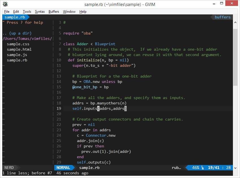The height and width of the screenshot is (178, 240).
Task: Click the line number symbol in statusline
Action: point(202,168)
